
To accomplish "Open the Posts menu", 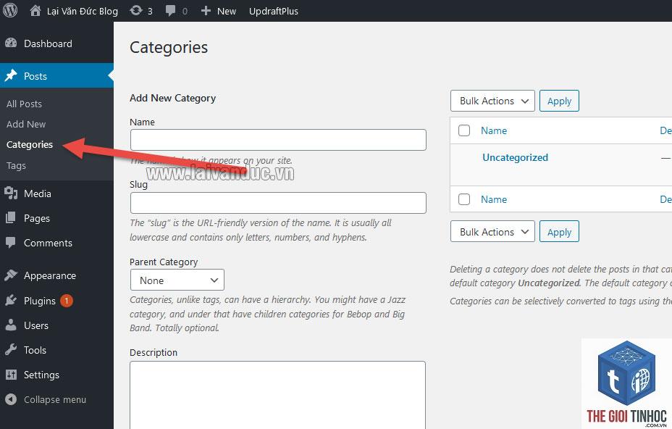I will [35, 76].
